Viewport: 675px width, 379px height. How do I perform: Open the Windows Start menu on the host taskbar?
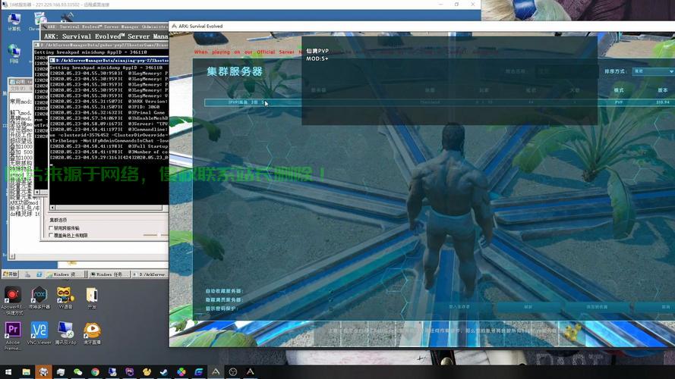[8, 372]
